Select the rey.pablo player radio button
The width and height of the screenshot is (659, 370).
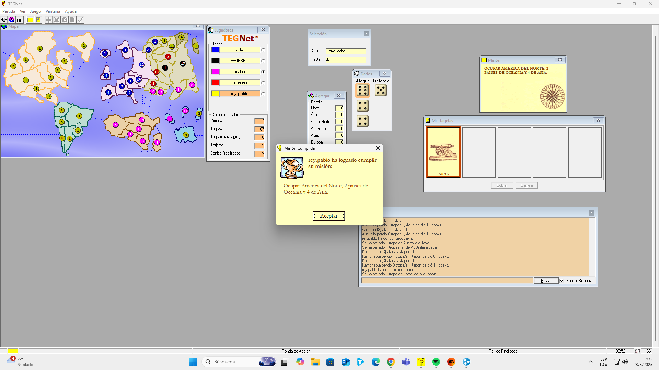263,94
